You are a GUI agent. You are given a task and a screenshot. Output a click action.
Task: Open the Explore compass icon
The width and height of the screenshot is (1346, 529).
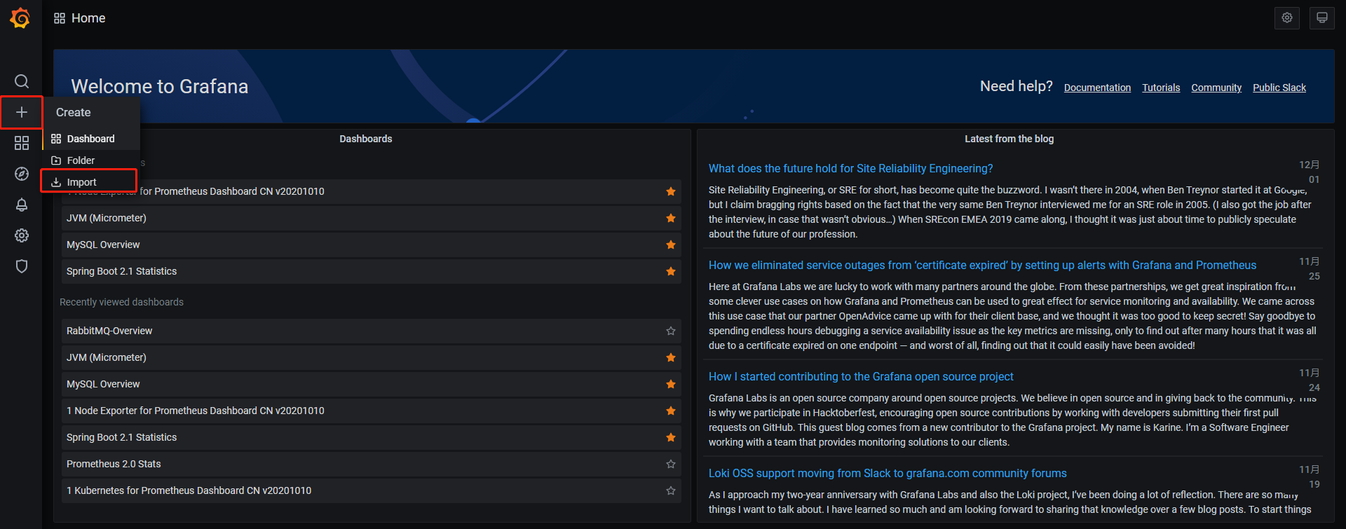[x=22, y=174]
